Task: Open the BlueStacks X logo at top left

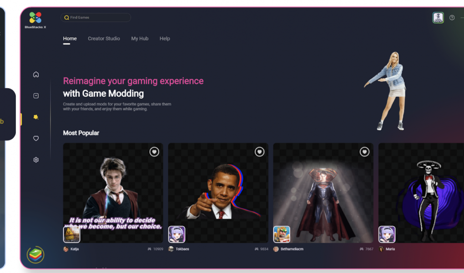Action: tap(34, 17)
